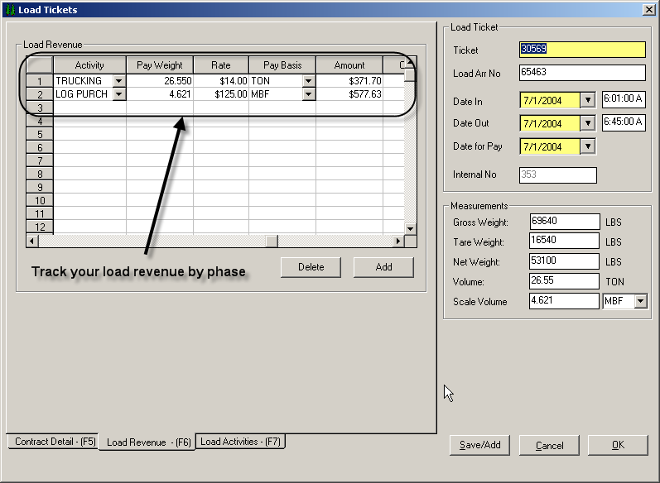The height and width of the screenshot is (483, 660).
Task: Select row header 1 in grid
Action: 40,81
